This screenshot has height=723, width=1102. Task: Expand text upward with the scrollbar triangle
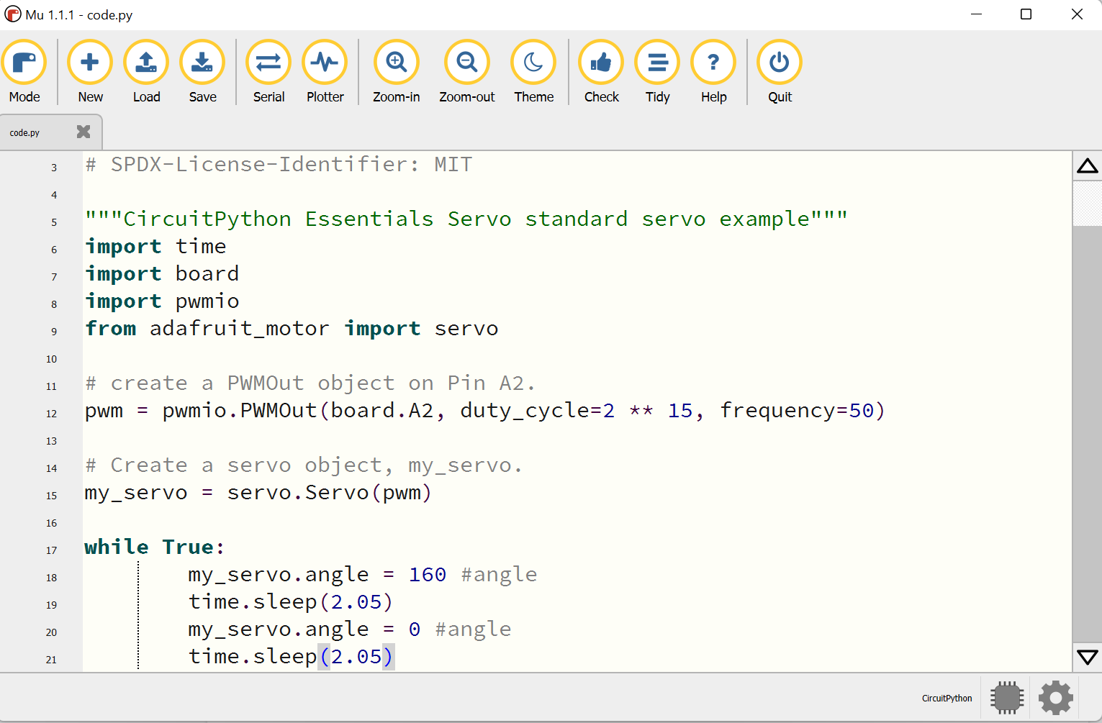click(x=1087, y=165)
